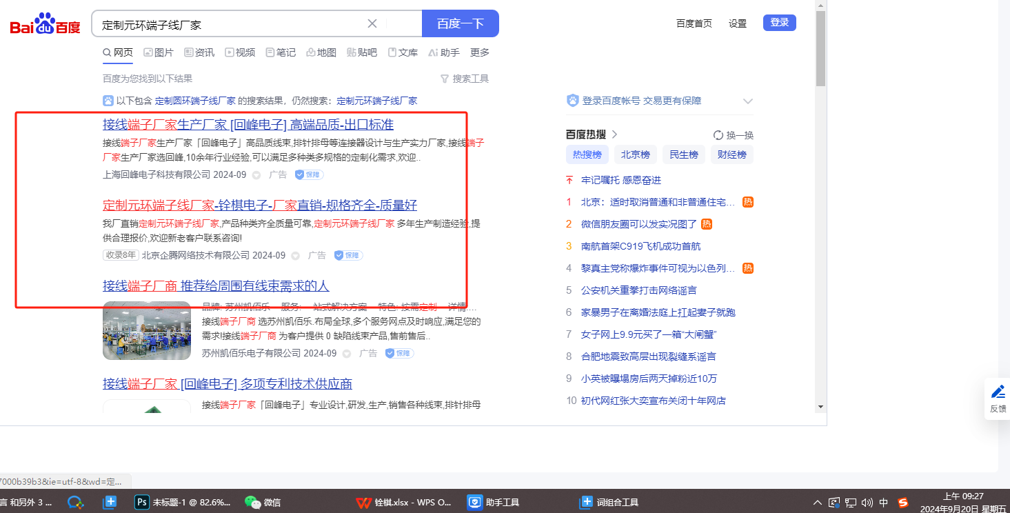1010x513 pixels.
Task: Click the 收录8年 tag
Action: pos(121,255)
